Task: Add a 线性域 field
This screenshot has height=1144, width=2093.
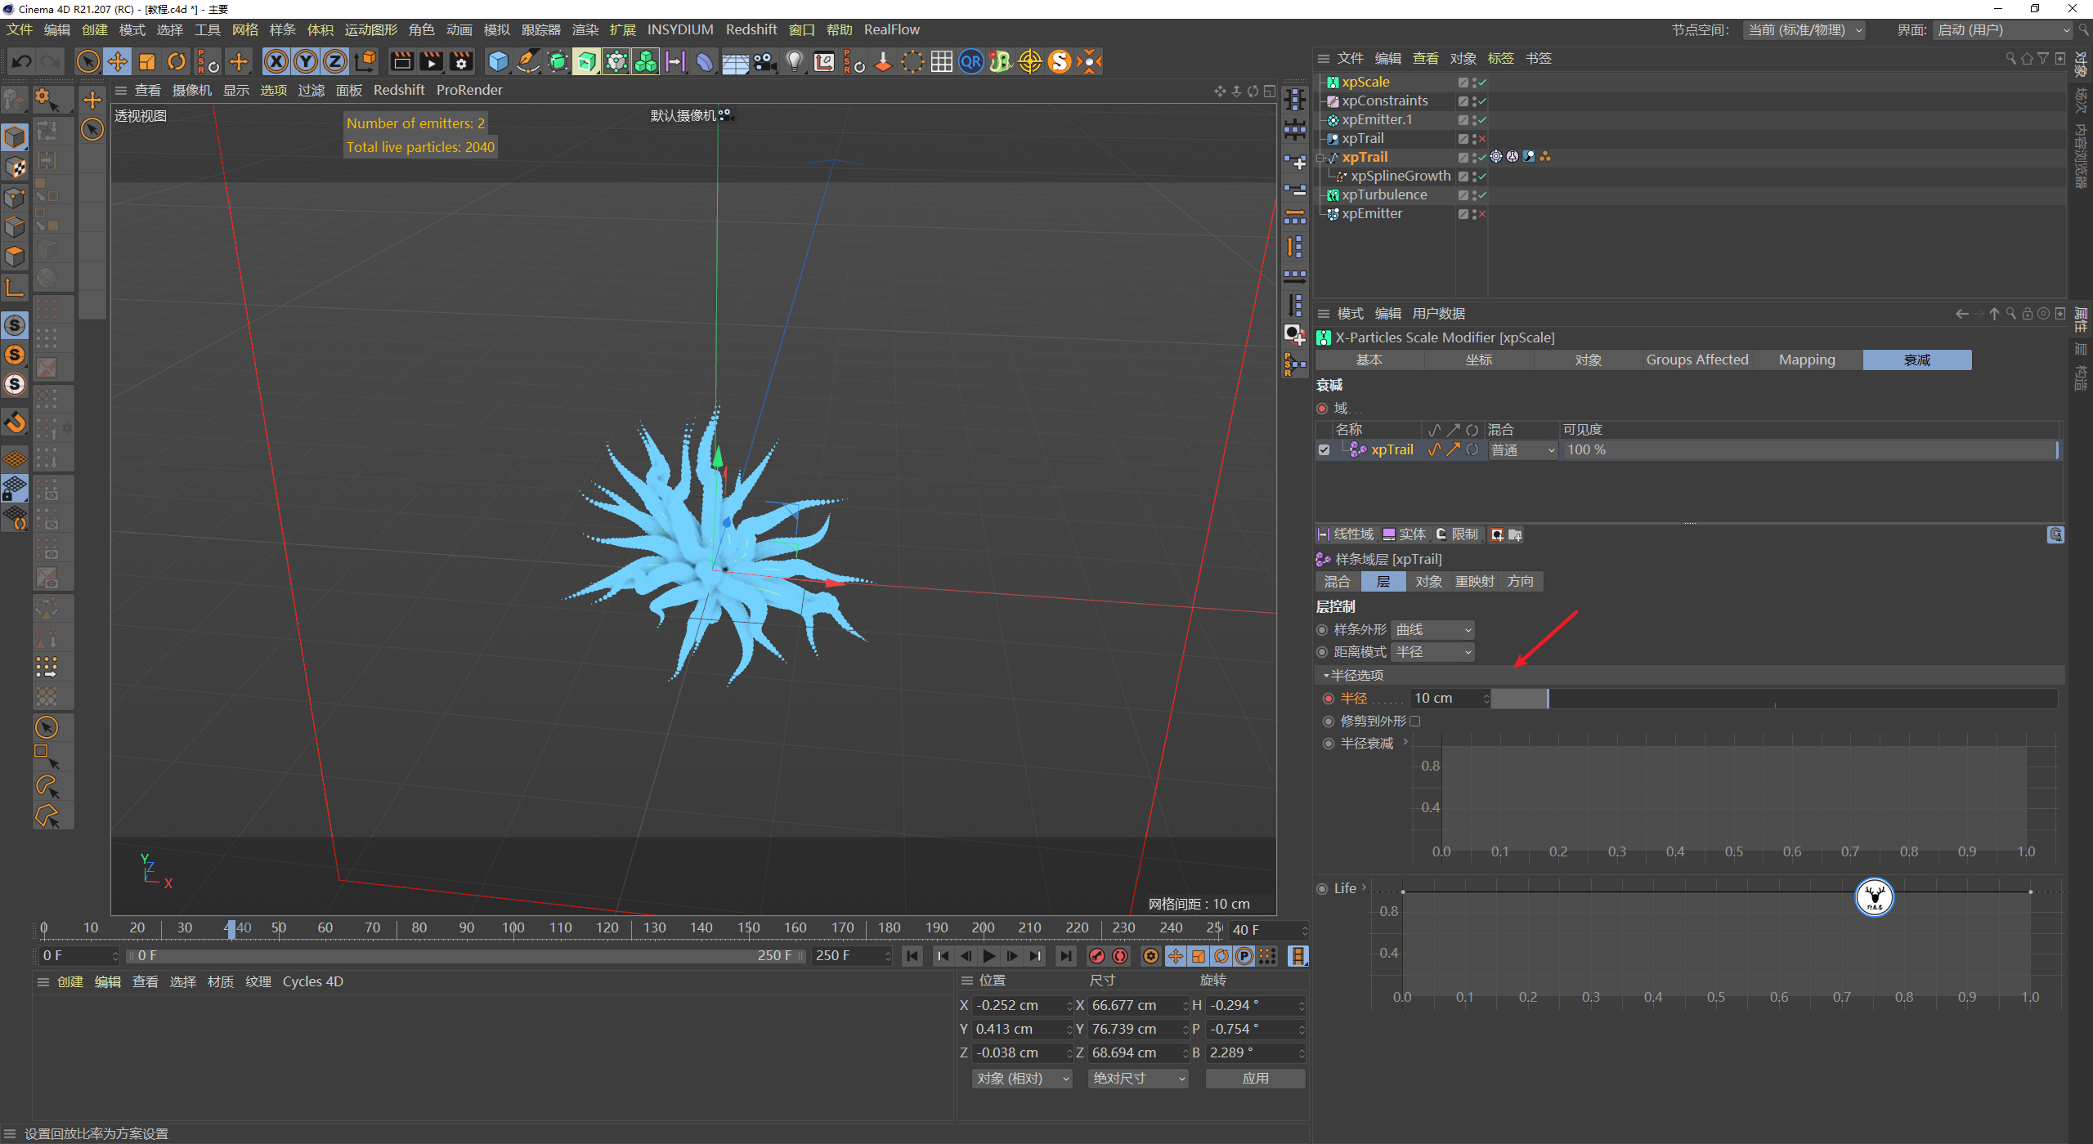Action: pos(1346,534)
